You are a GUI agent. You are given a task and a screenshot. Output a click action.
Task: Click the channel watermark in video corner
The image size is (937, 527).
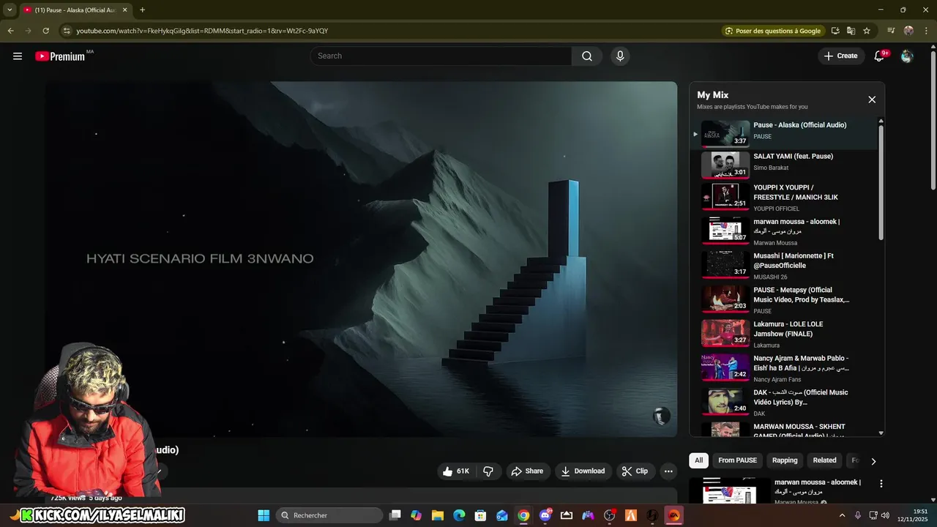click(661, 416)
